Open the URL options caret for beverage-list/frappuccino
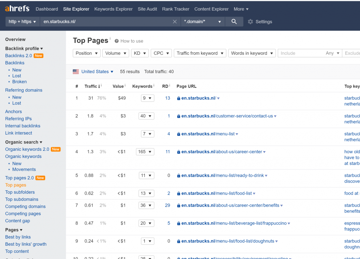The image size is (360, 259). pos(289,224)
